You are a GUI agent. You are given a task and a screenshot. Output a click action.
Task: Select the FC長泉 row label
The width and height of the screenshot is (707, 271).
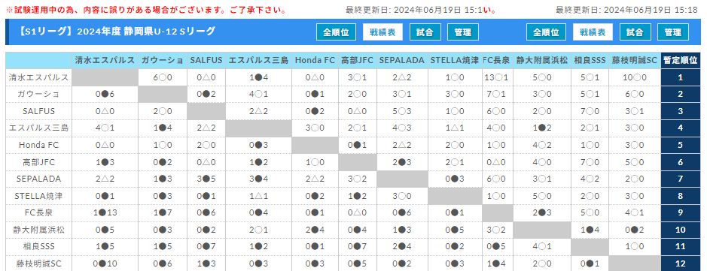pyautogui.click(x=39, y=213)
